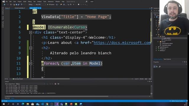The image size is (189, 106).
Task: Click the Categorized icon in Properties panel
Action: pos(154,67)
